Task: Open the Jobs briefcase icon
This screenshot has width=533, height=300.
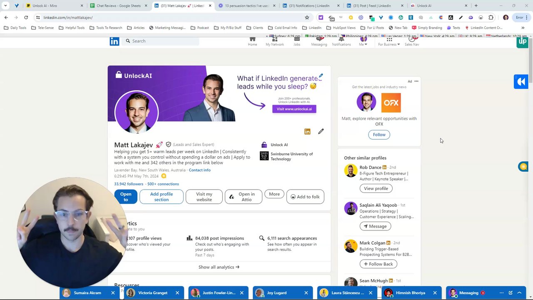Action: pyautogui.click(x=297, y=40)
